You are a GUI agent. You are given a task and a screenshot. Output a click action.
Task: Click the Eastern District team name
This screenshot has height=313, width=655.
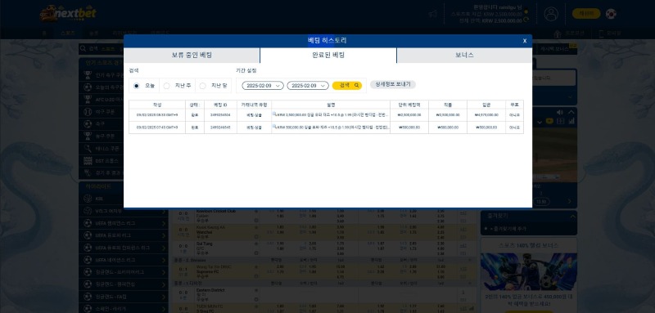[x=210, y=290]
